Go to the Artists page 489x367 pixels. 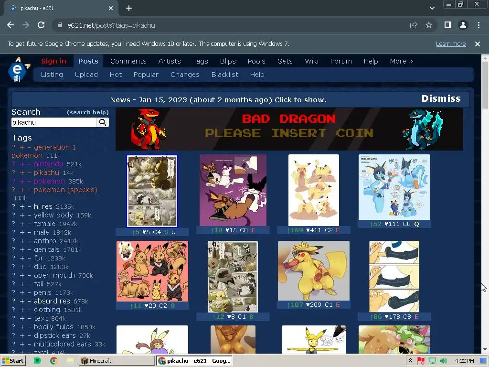[170, 61]
